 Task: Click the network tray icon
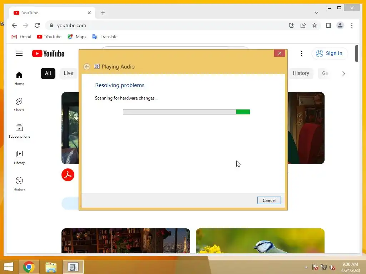tap(324, 267)
